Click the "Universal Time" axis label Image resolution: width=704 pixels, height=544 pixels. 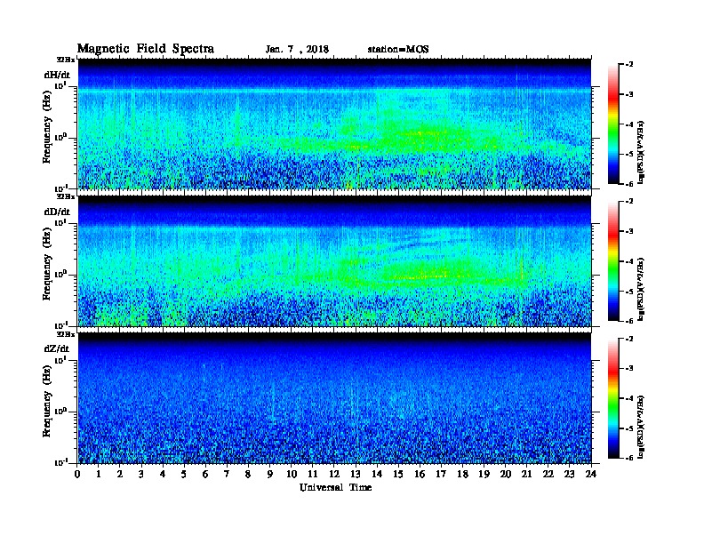pyautogui.click(x=335, y=488)
